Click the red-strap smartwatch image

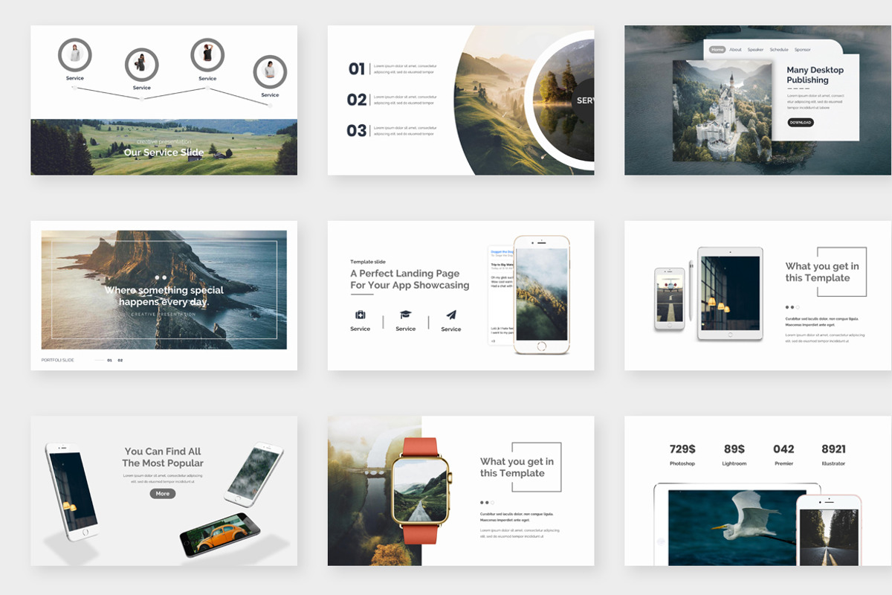pyautogui.click(x=421, y=491)
